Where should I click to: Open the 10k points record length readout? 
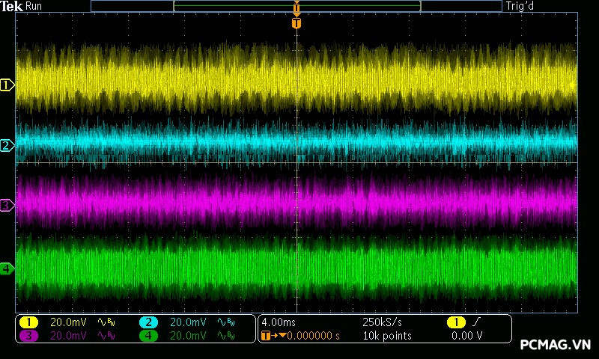[x=387, y=336]
